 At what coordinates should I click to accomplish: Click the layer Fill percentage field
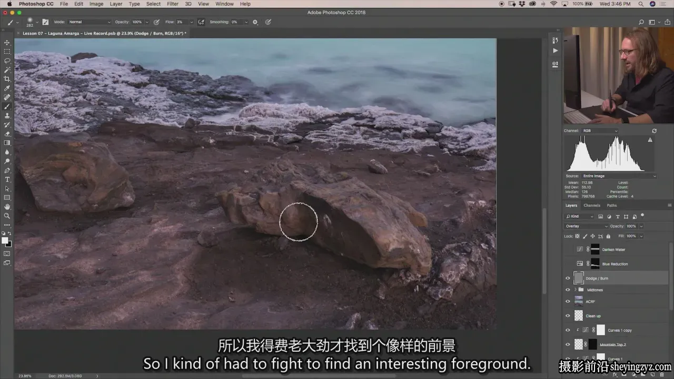pyautogui.click(x=632, y=236)
